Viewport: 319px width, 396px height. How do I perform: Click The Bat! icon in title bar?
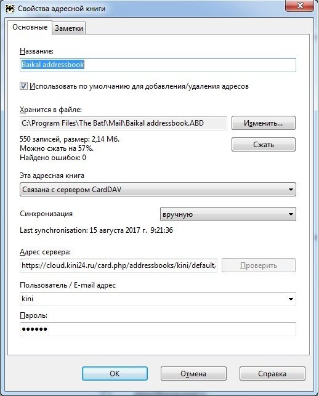click(10, 9)
